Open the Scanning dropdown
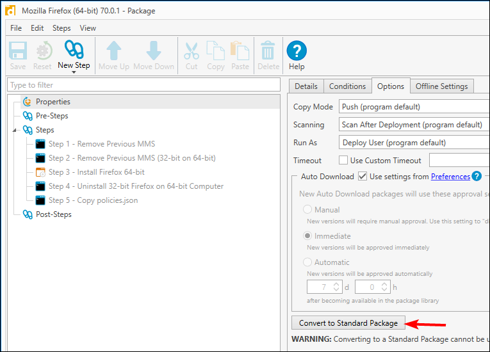 [x=414, y=125]
